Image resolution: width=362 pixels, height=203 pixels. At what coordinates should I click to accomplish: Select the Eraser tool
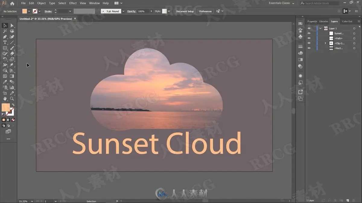(12, 54)
